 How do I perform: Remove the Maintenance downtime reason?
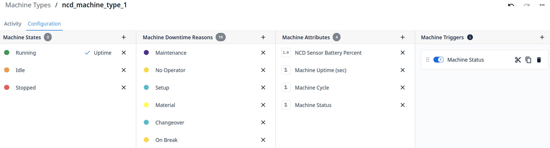click(x=263, y=53)
